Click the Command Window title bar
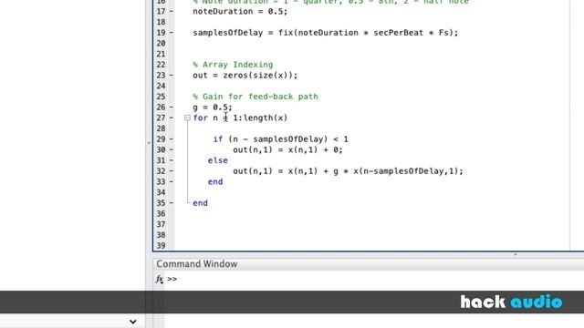This screenshot has width=584, height=328. point(368,264)
